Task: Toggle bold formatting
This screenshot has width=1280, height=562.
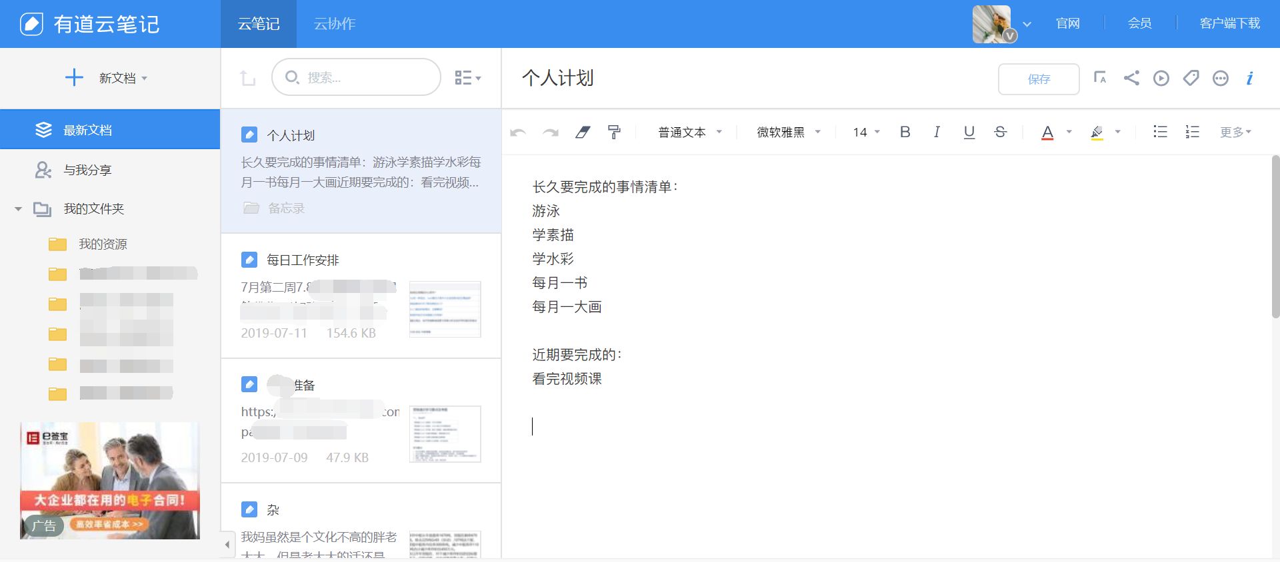Action: click(905, 132)
